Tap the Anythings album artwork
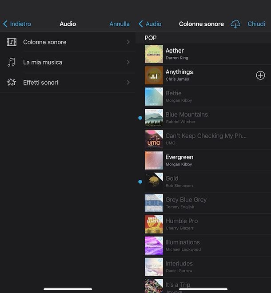This screenshot has height=293, width=271. click(x=154, y=75)
